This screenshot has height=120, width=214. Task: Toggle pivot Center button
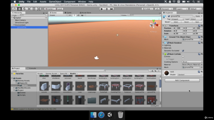click(x=49, y=9)
